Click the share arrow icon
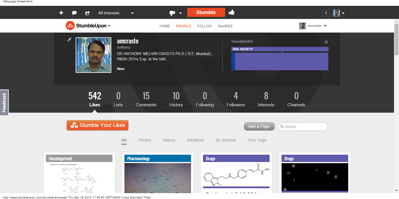Image resolution: width=399 pixels, height=199 pixels. (87, 13)
